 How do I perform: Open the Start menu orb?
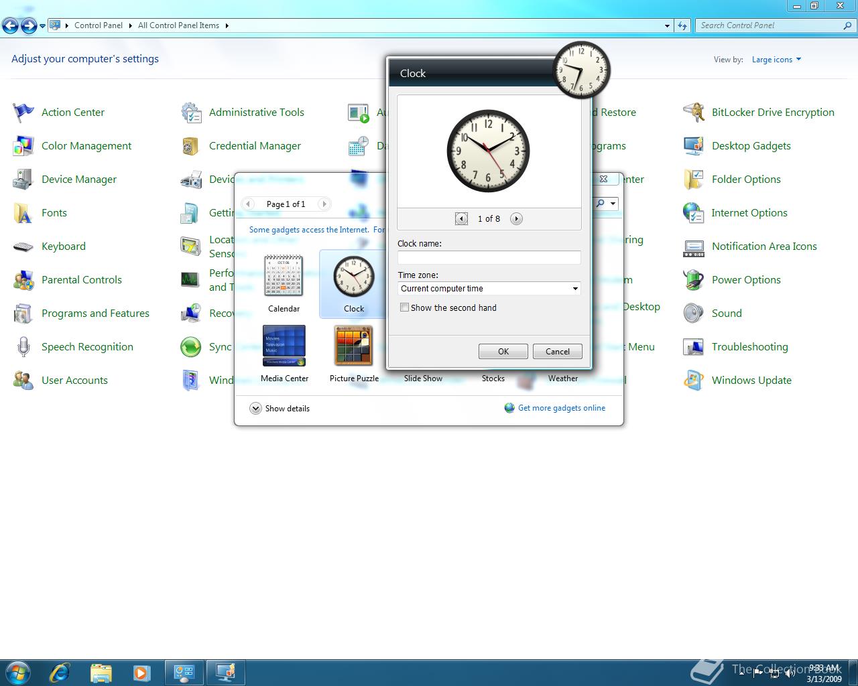[18, 672]
